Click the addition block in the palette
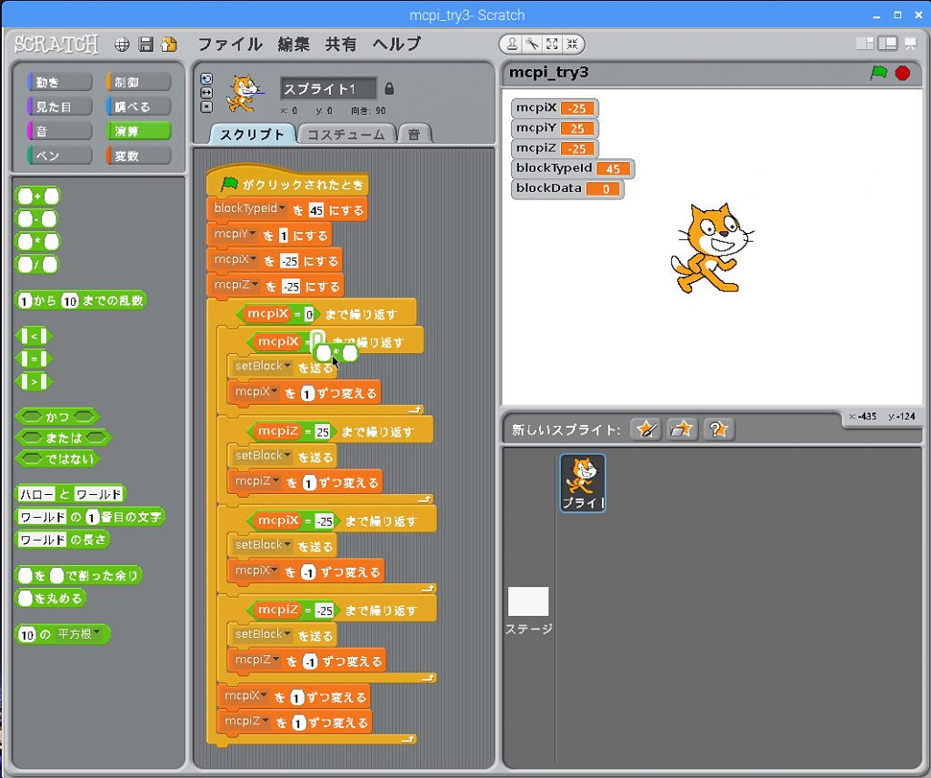931x778 pixels. coord(38,197)
